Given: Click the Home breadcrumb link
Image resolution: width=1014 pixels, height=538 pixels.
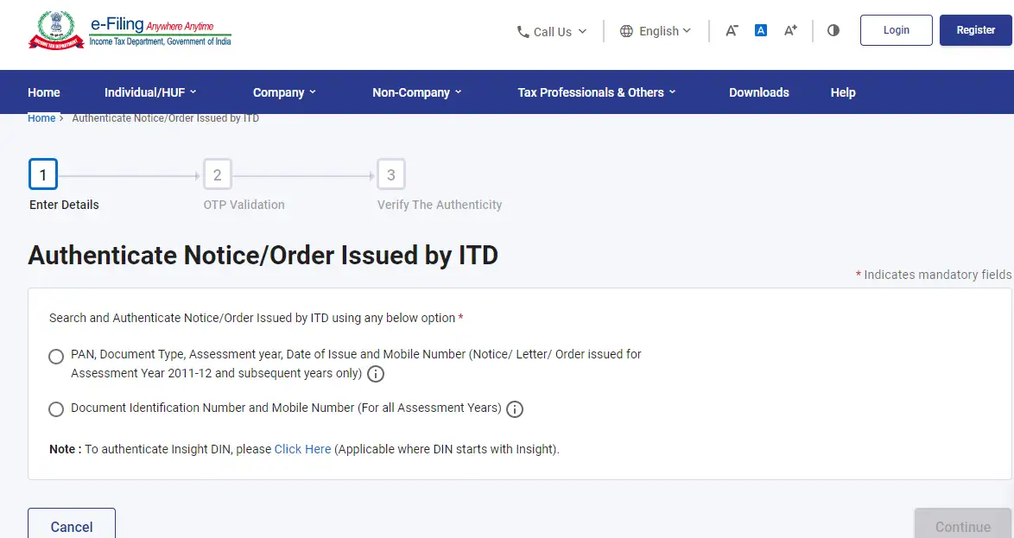Looking at the screenshot, I should pos(41,118).
